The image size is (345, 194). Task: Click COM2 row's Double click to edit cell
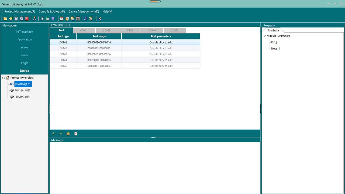coord(161,48)
